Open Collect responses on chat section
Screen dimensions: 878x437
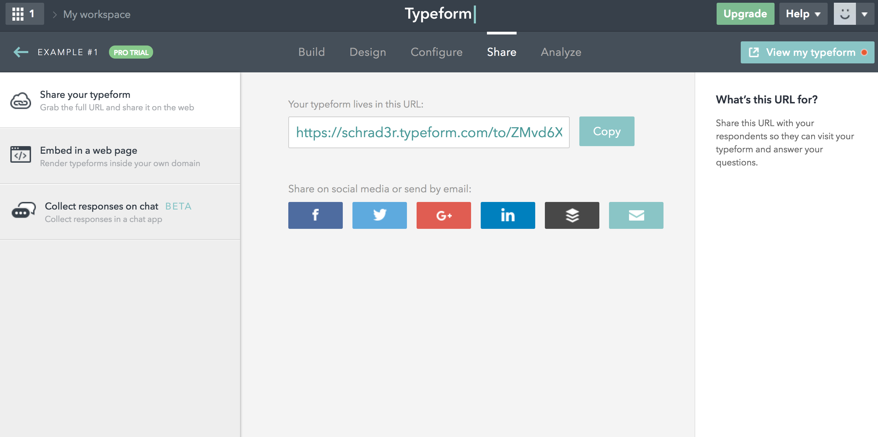pyautogui.click(x=120, y=212)
